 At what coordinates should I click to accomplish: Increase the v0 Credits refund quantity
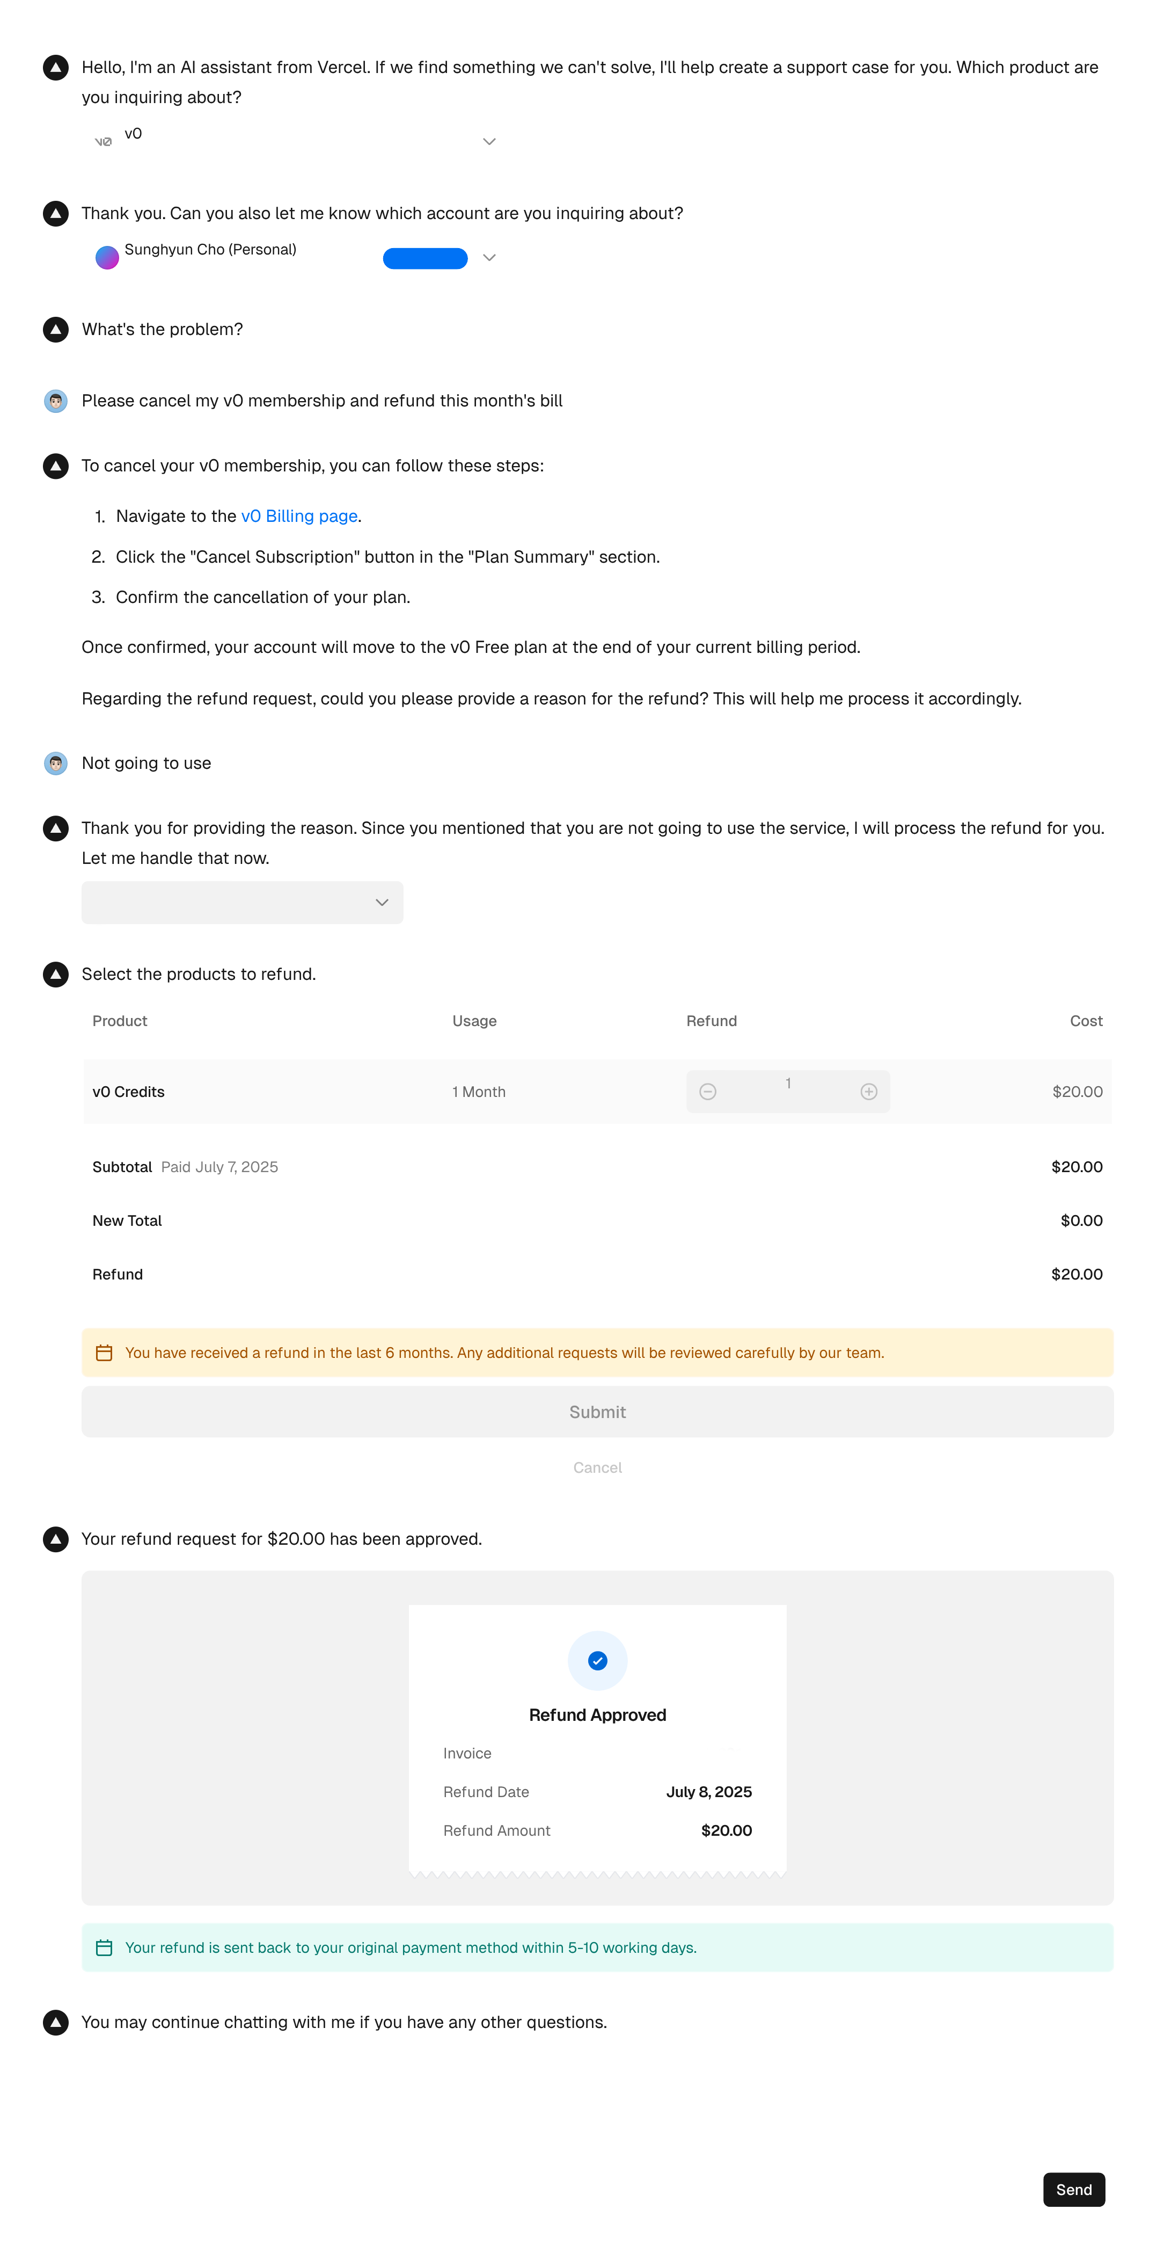point(868,1092)
